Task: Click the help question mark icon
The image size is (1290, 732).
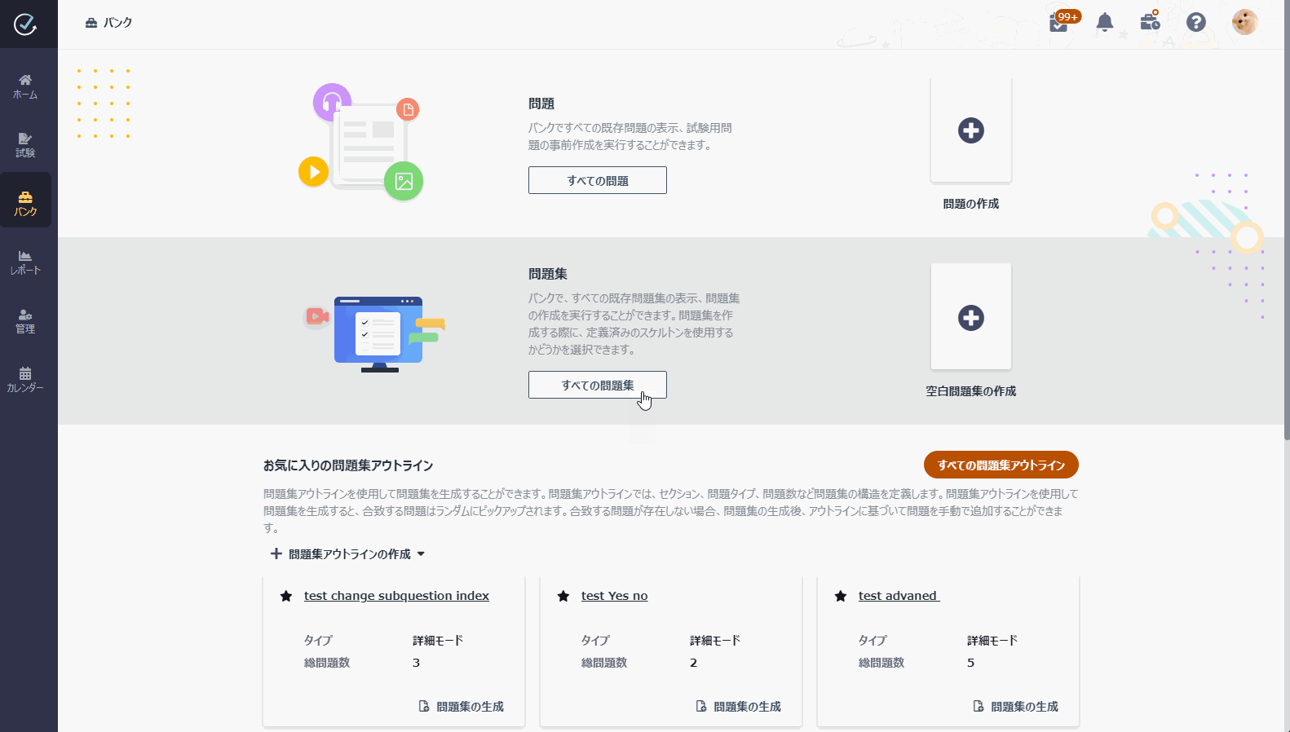Action: pos(1195,22)
